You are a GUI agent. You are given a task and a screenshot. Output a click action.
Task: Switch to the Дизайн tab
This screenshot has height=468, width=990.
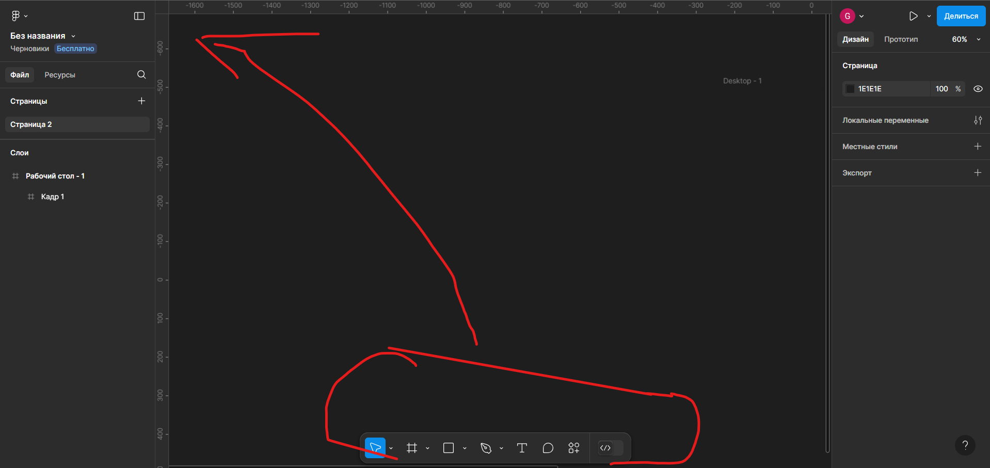[x=855, y=39]
